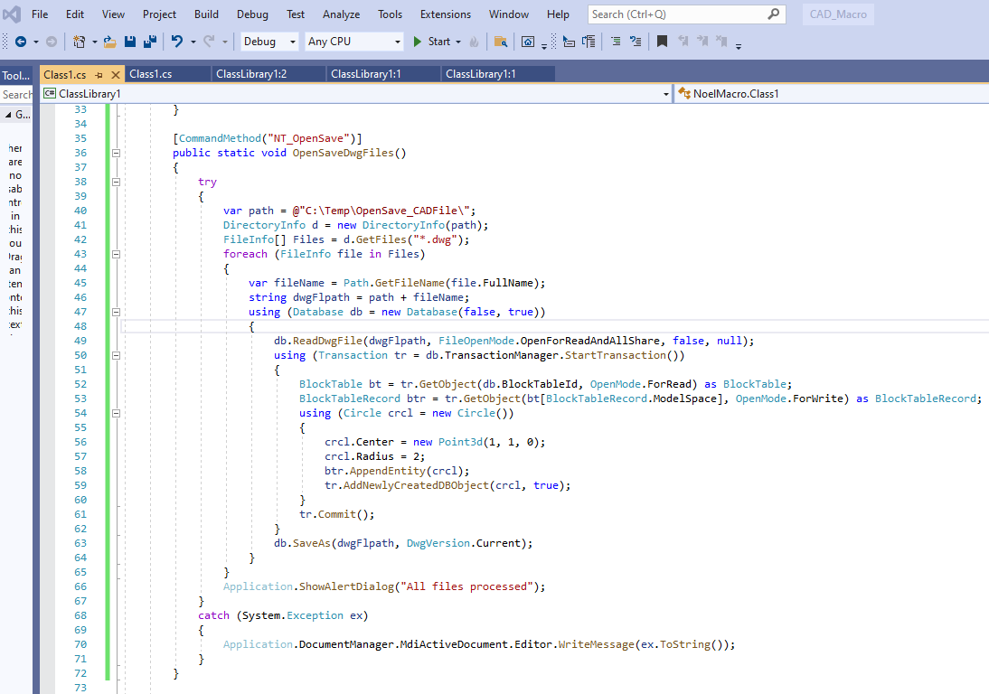This screenshot has height=694, width=989.
Task: Toggle bookmark with the bookmark icon
Action: [662, 42]
